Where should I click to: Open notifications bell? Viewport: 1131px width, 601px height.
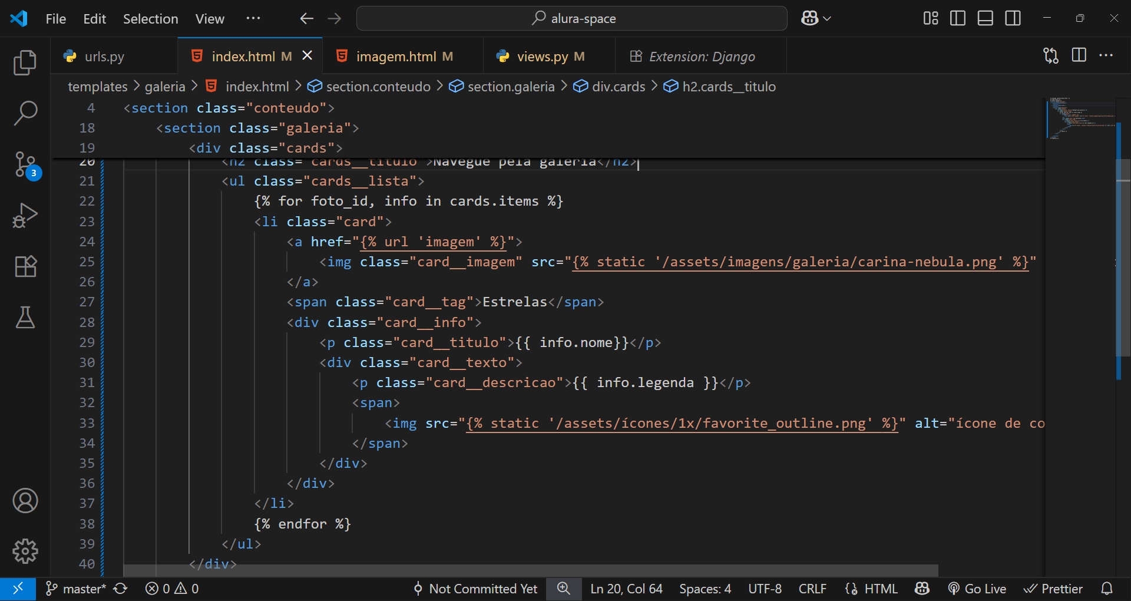coord(1107,589)
